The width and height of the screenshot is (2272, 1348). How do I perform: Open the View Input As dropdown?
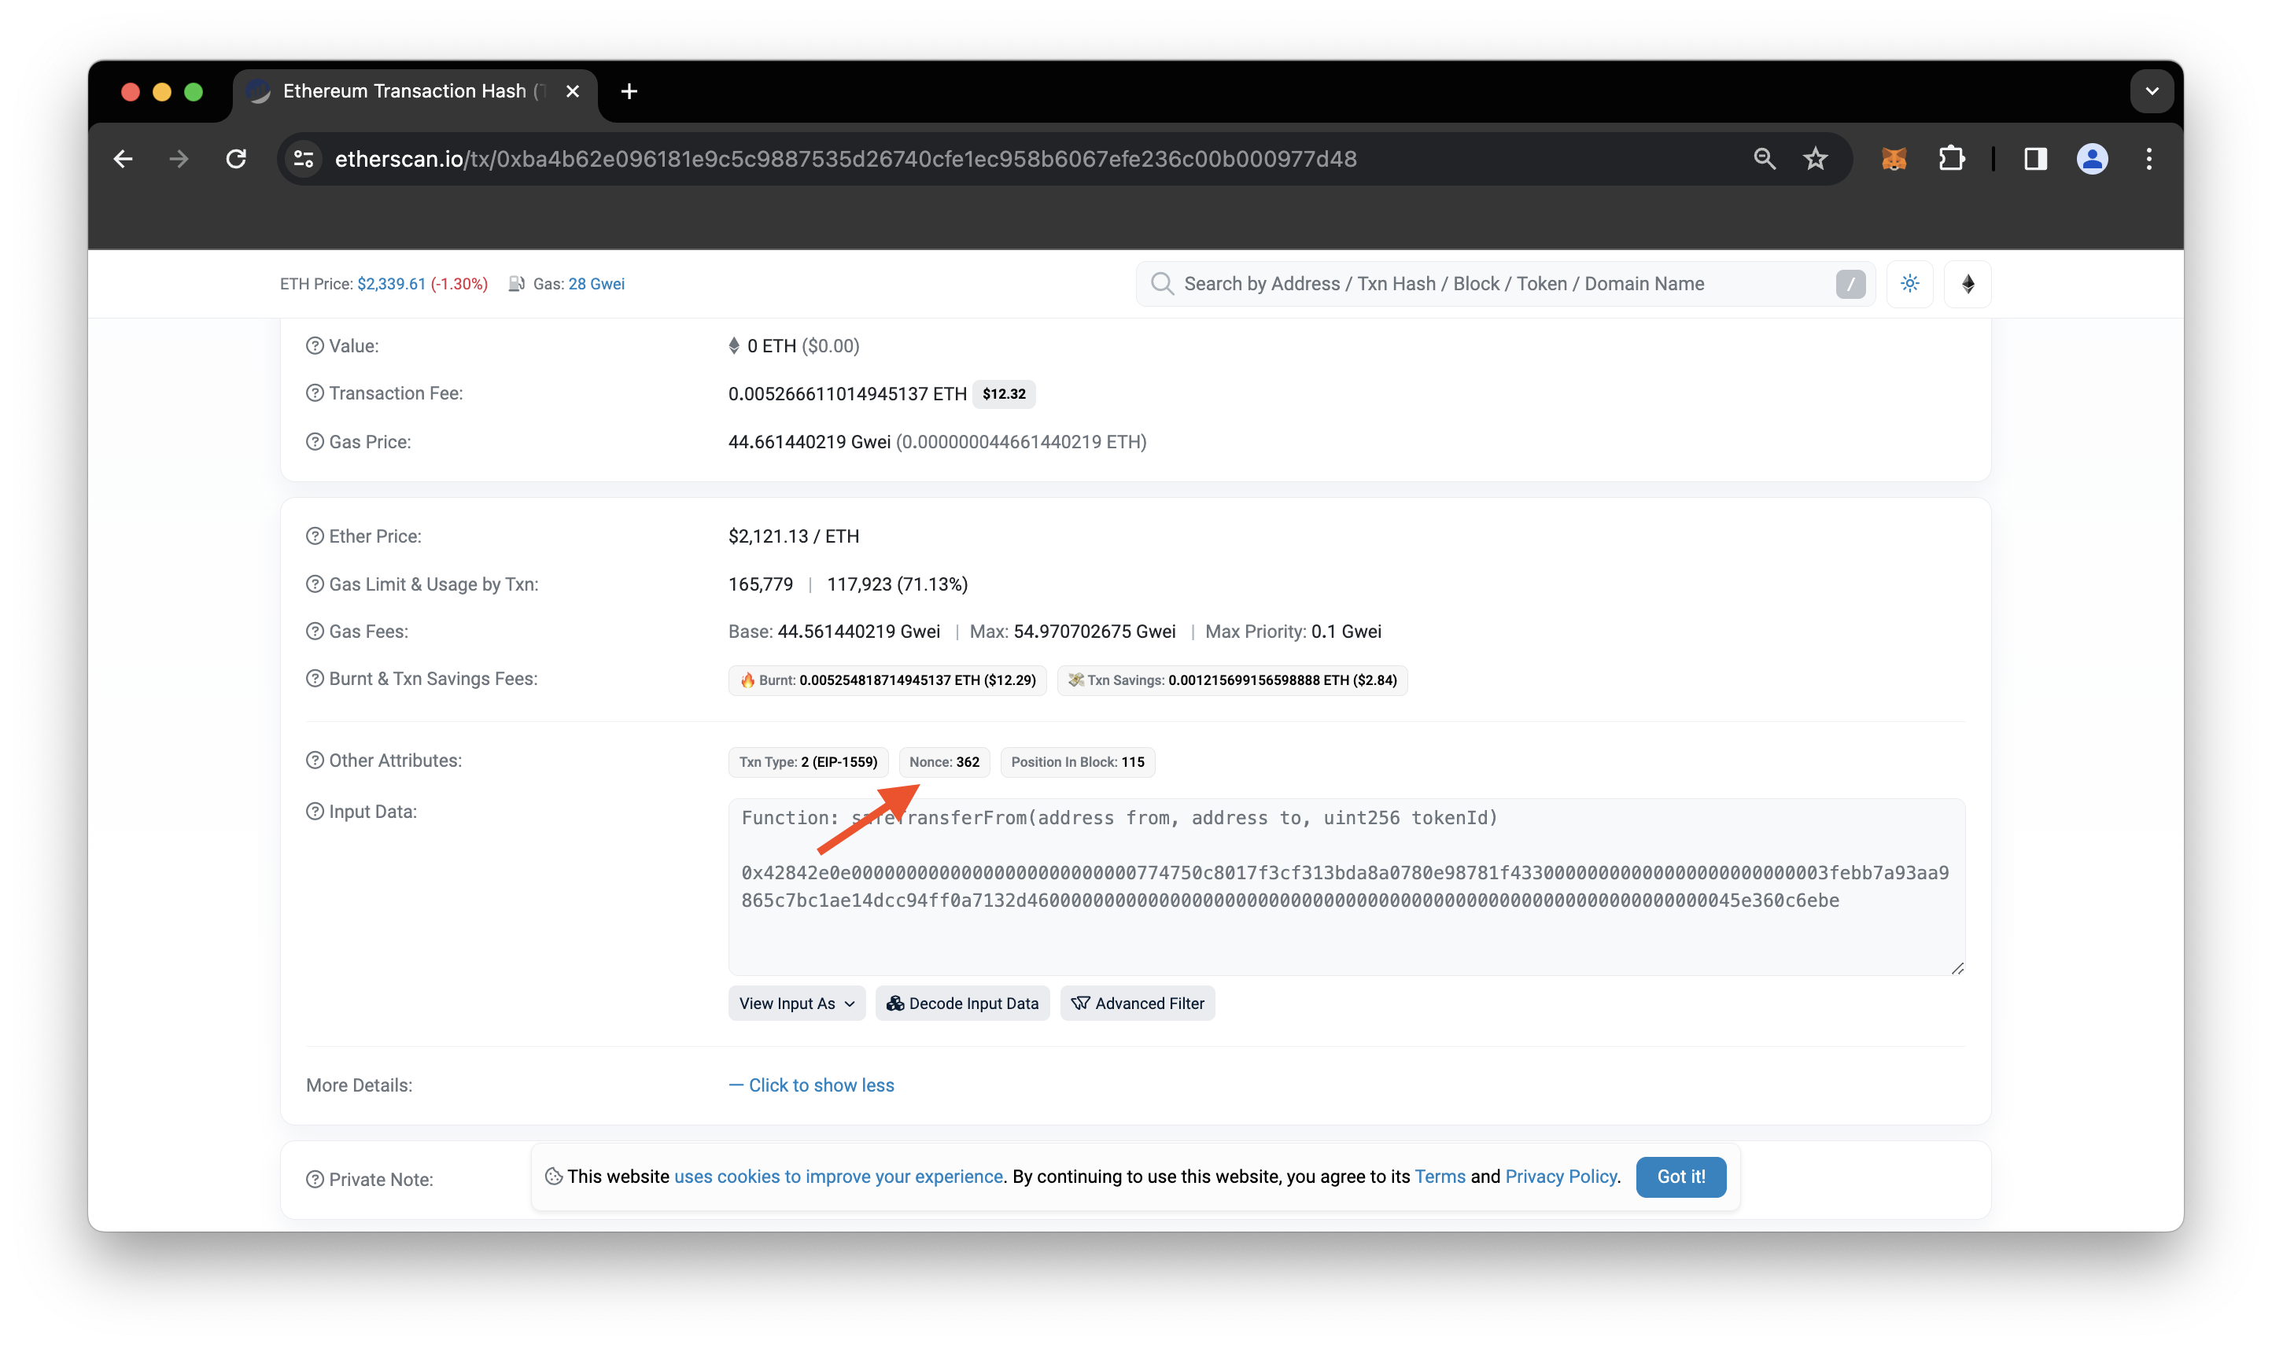tap(797, 1003)
